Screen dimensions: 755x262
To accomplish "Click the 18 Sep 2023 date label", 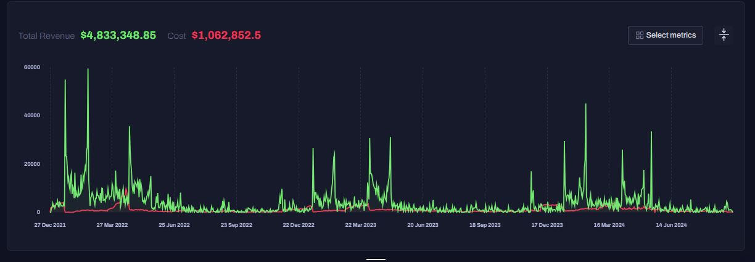I will (485, 225).
